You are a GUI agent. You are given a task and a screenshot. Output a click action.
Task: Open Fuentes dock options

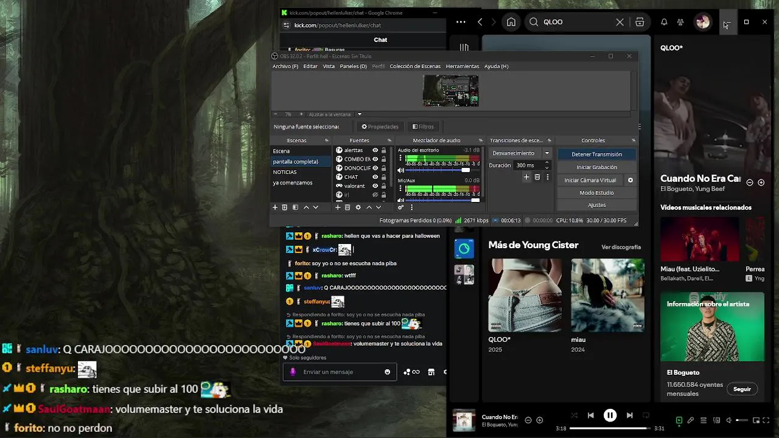click(x=389, y=141)
